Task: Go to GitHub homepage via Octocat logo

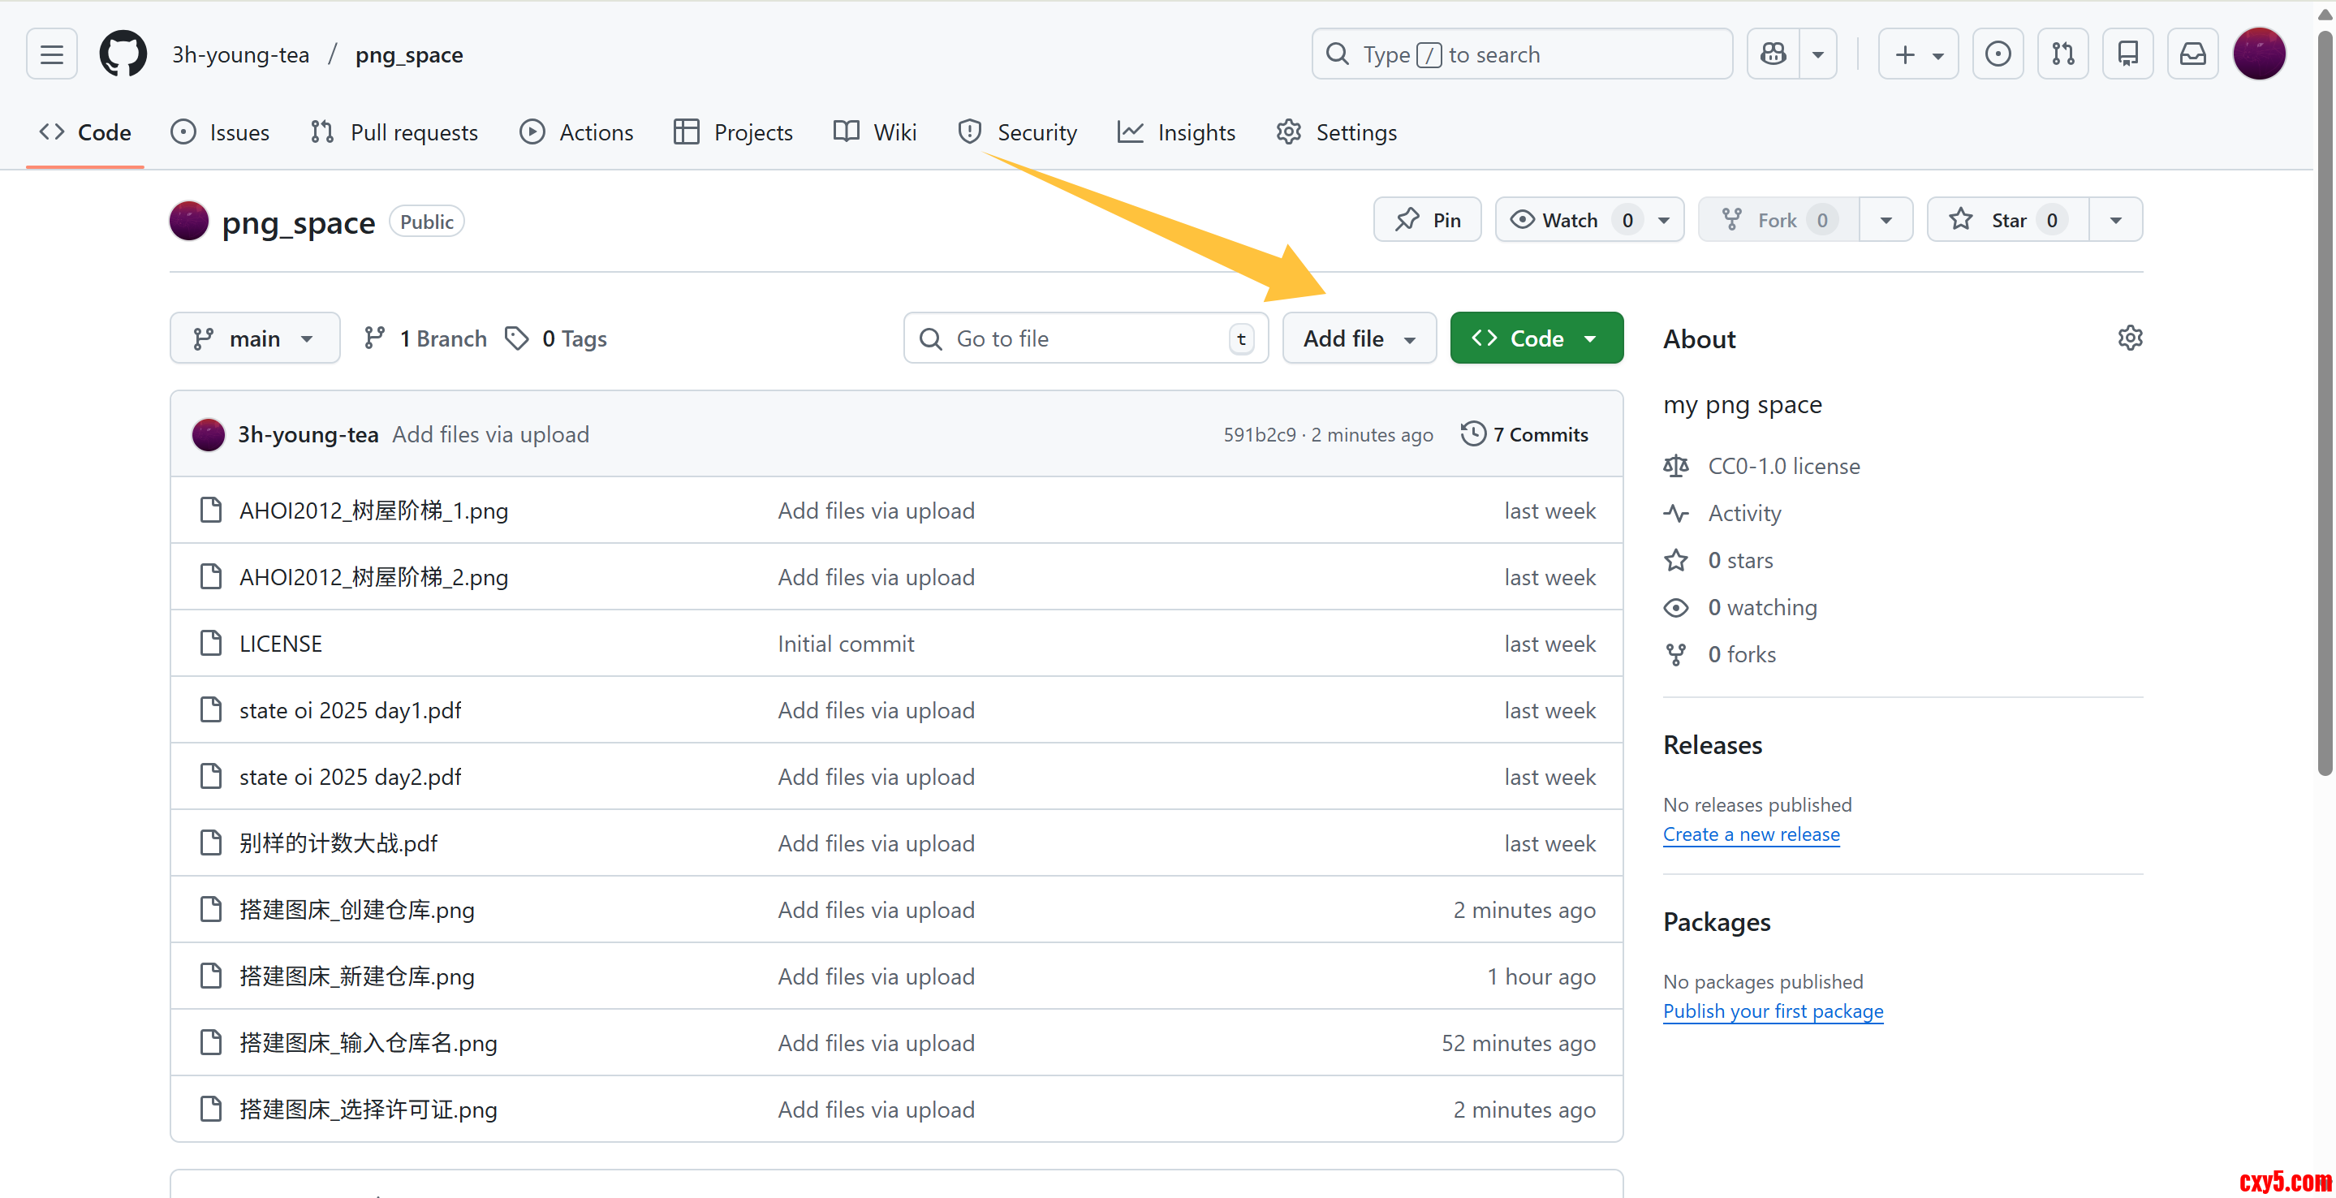Action: pyautogui.click(x=123, y=54)
